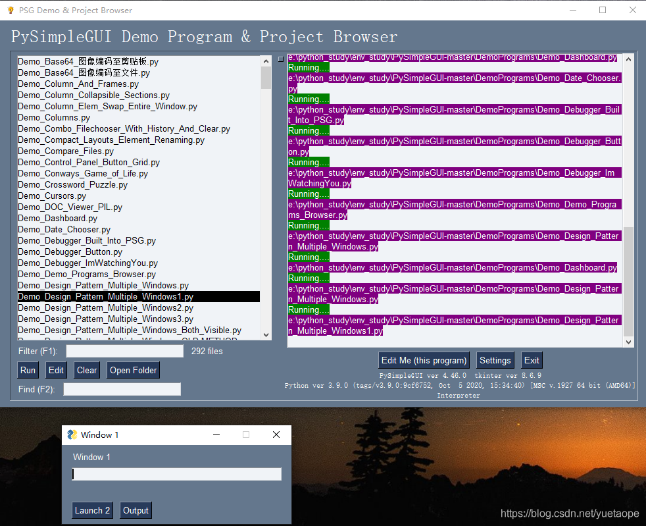Click the Exit button
Image resolution: width=646 pixels, height=526 pixels.
click(x=532, y=360)
